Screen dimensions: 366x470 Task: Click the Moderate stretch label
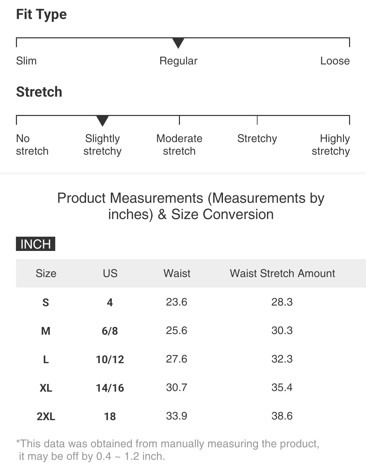pos(179,145)
